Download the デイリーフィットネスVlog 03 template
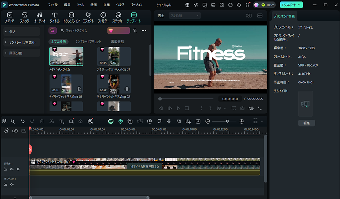340x199 pixels. (x=79, y=89)
